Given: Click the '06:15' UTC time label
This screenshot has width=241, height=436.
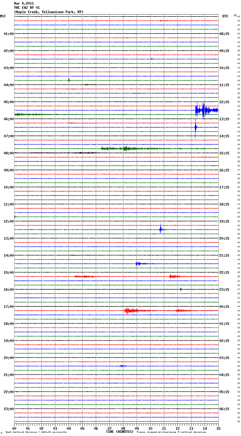Looking at the screenshot, I should 224,409.
